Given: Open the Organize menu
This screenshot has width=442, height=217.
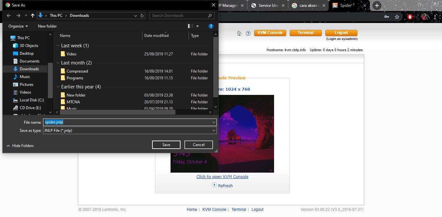Looking at the screenshot, I should [x=18, y=26].
